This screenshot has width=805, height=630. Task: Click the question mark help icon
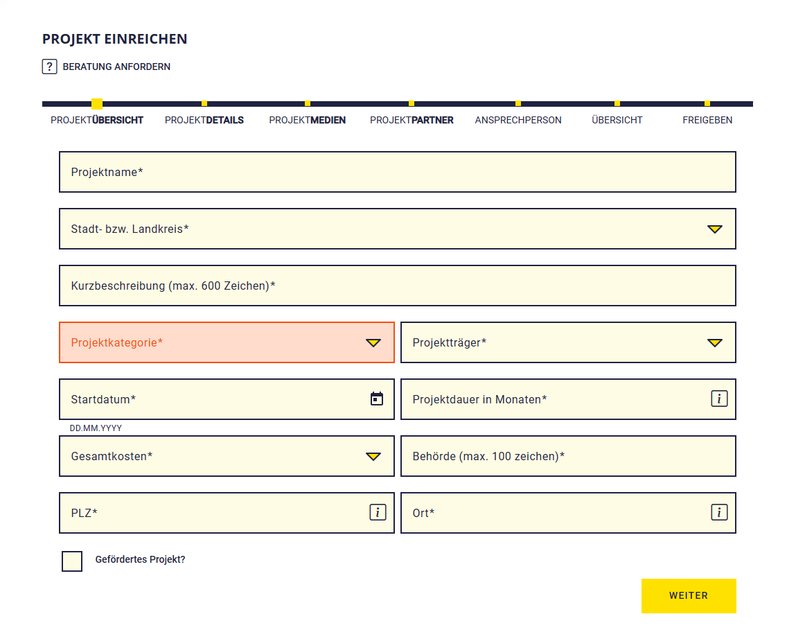pos(49,67)
